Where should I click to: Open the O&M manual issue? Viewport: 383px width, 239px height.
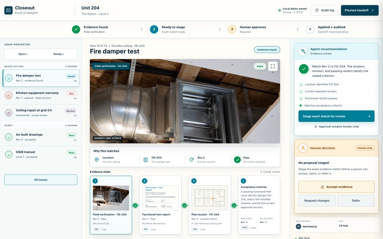click(41, 154)
